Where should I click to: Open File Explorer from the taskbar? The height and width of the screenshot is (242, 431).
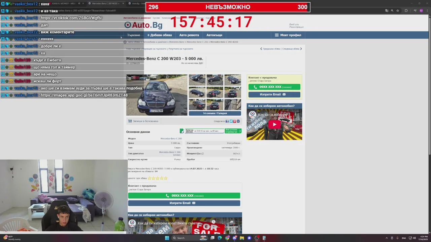242,238
